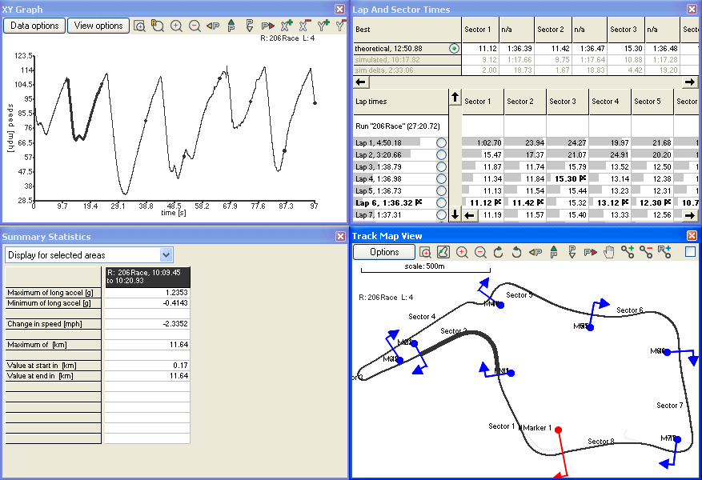This screenshot has width=702, height=480.
Task: Click the zoom in icon in XY Graph toolbar
Action: [x=176, y=26]
